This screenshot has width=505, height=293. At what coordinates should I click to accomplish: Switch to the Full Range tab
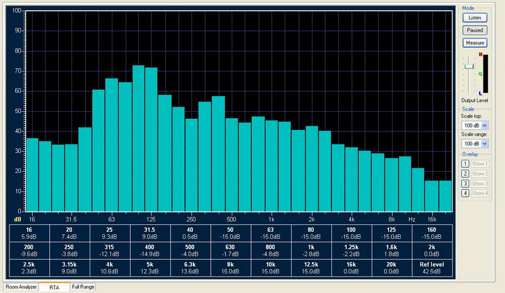pyautogui.click(x=83, y=287)
